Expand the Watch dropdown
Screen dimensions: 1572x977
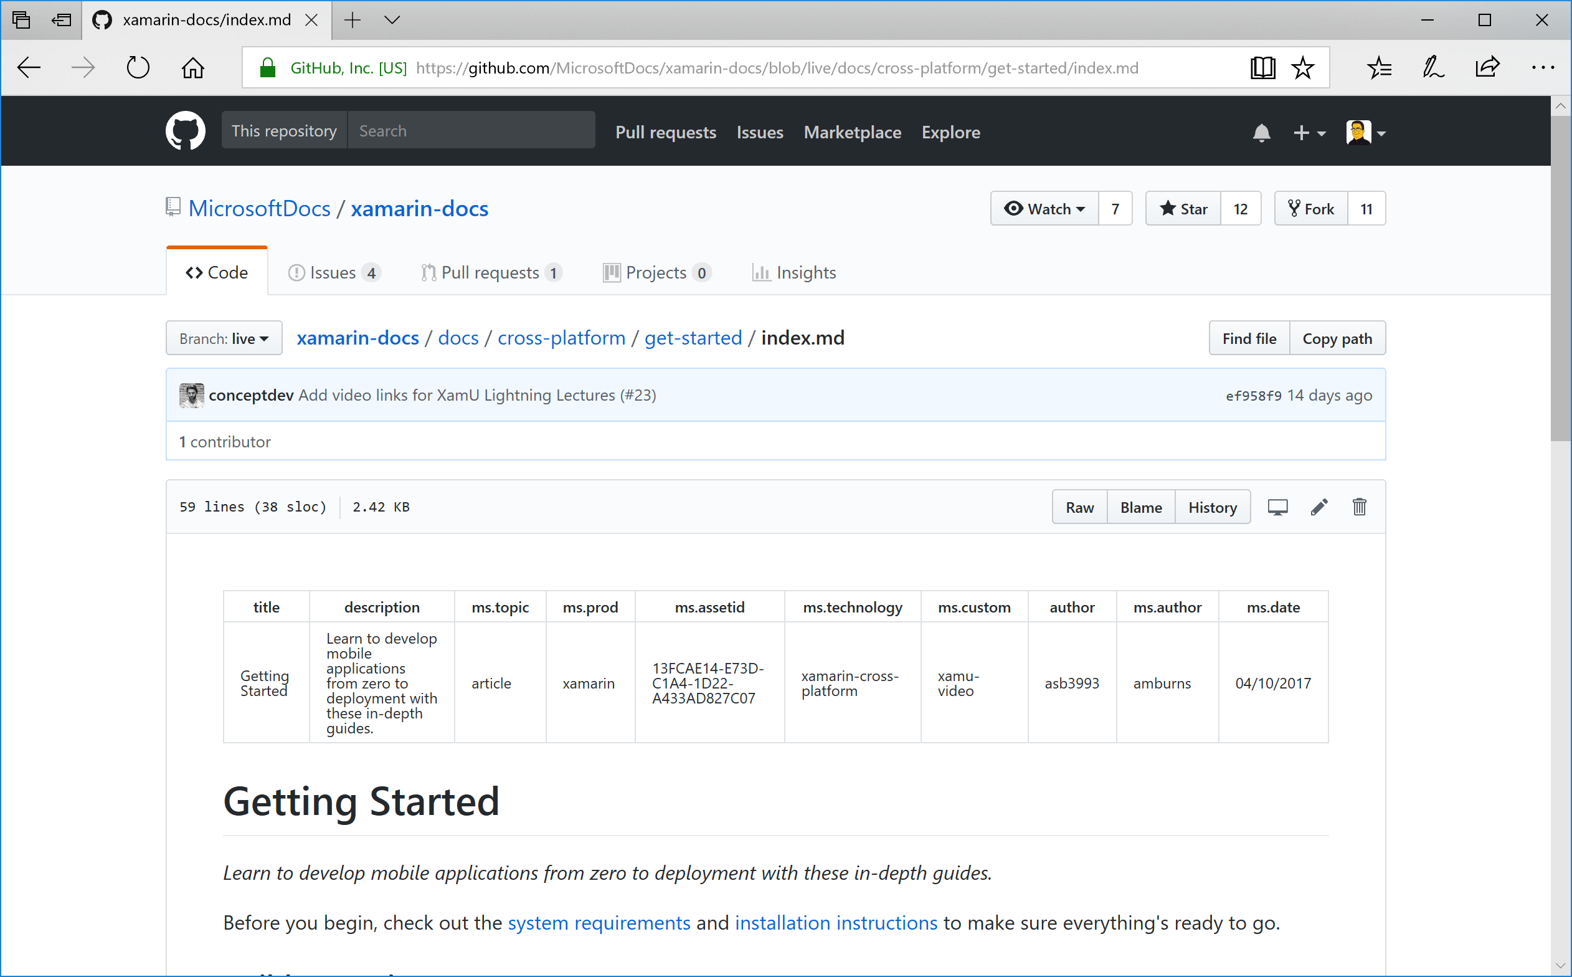pyautogui.click(x=1044, y=209)
